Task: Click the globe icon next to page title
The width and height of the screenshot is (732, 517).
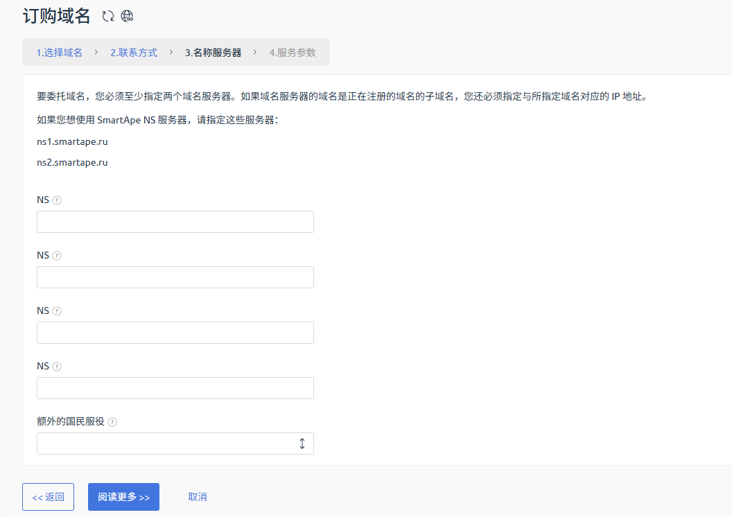Action: [x=127, y=16]
